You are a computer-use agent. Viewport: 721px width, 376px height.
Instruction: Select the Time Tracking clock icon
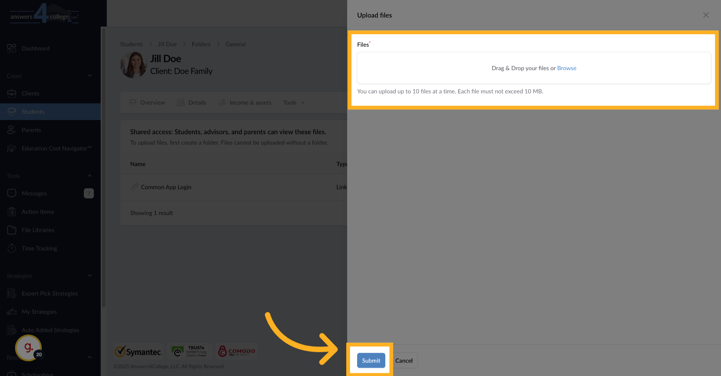(x=12, y=248)
